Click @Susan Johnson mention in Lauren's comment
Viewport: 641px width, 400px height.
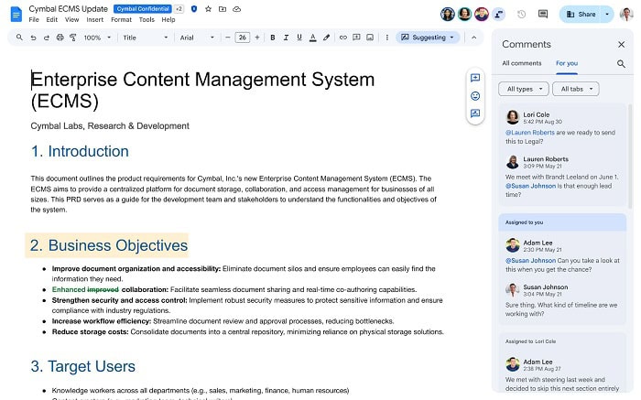click(x=530, y=186)
